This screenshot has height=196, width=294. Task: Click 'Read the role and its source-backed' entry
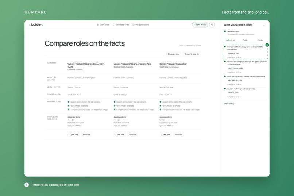click(246, 77)
